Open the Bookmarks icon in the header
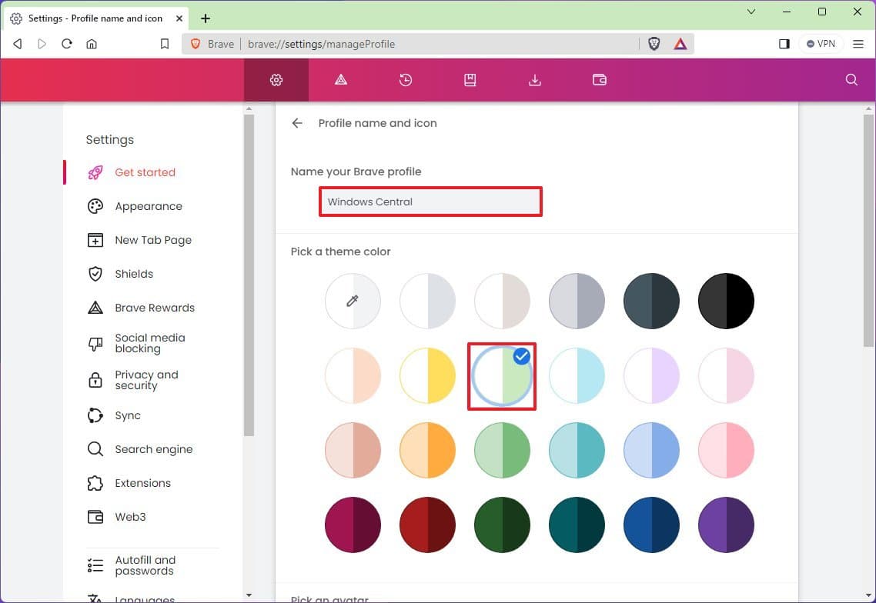This screenshot has width=876, height=603. [x=470, y=79]
